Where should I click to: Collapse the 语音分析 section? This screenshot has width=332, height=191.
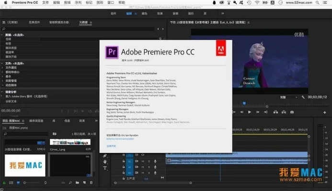(x=2, y=91)
